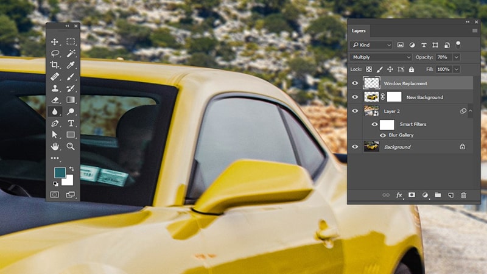Switch to the Layers tab
The image size is (487, 274).
coord(359,31)
